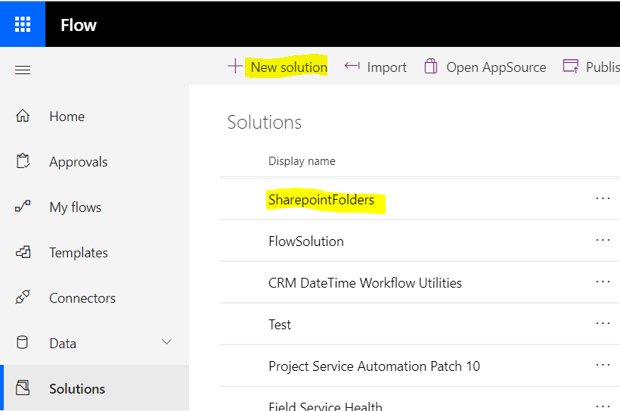Click the Solutions page heading
Viewport: 620px width, 411px height.
click(264, 122)
